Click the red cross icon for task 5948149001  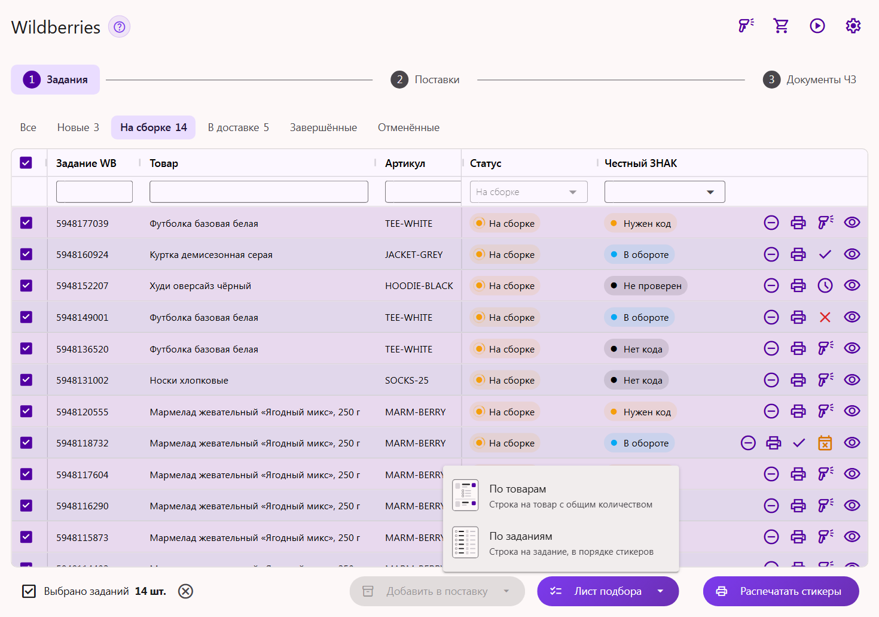825,317
